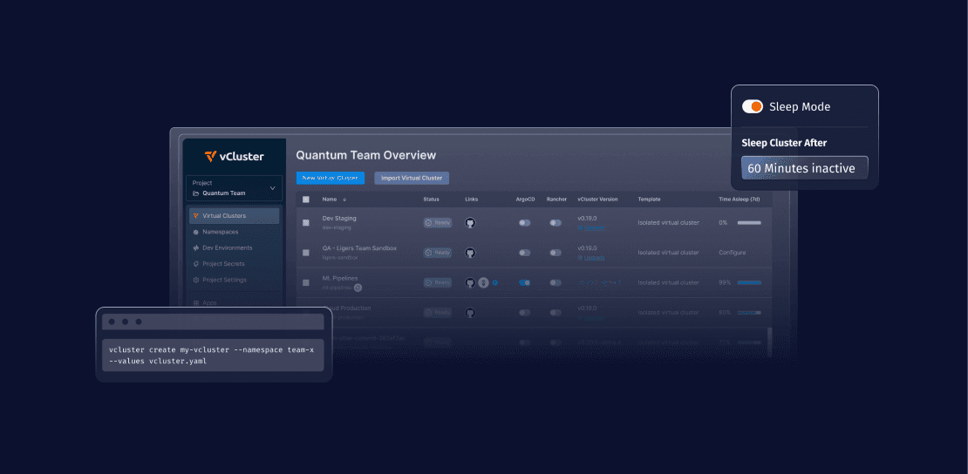The width and height of the screenshot is (968, 474).
Task: Click the ML Pipelines cluster name
Action: pyautogui.click(x=339, y=278)
